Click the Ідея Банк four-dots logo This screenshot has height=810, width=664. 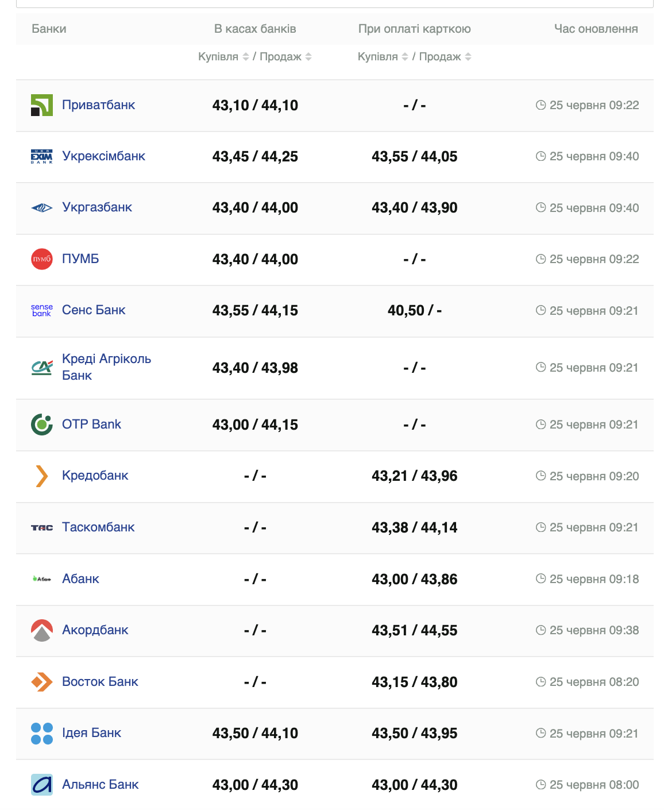41,733
